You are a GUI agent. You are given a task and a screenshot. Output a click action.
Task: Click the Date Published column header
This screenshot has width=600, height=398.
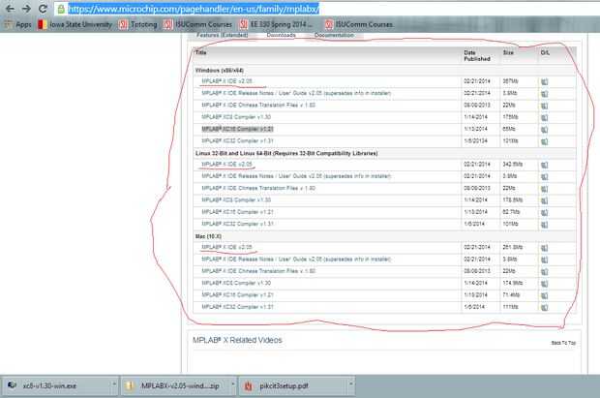pyautogui.click(x=477, y=55)
